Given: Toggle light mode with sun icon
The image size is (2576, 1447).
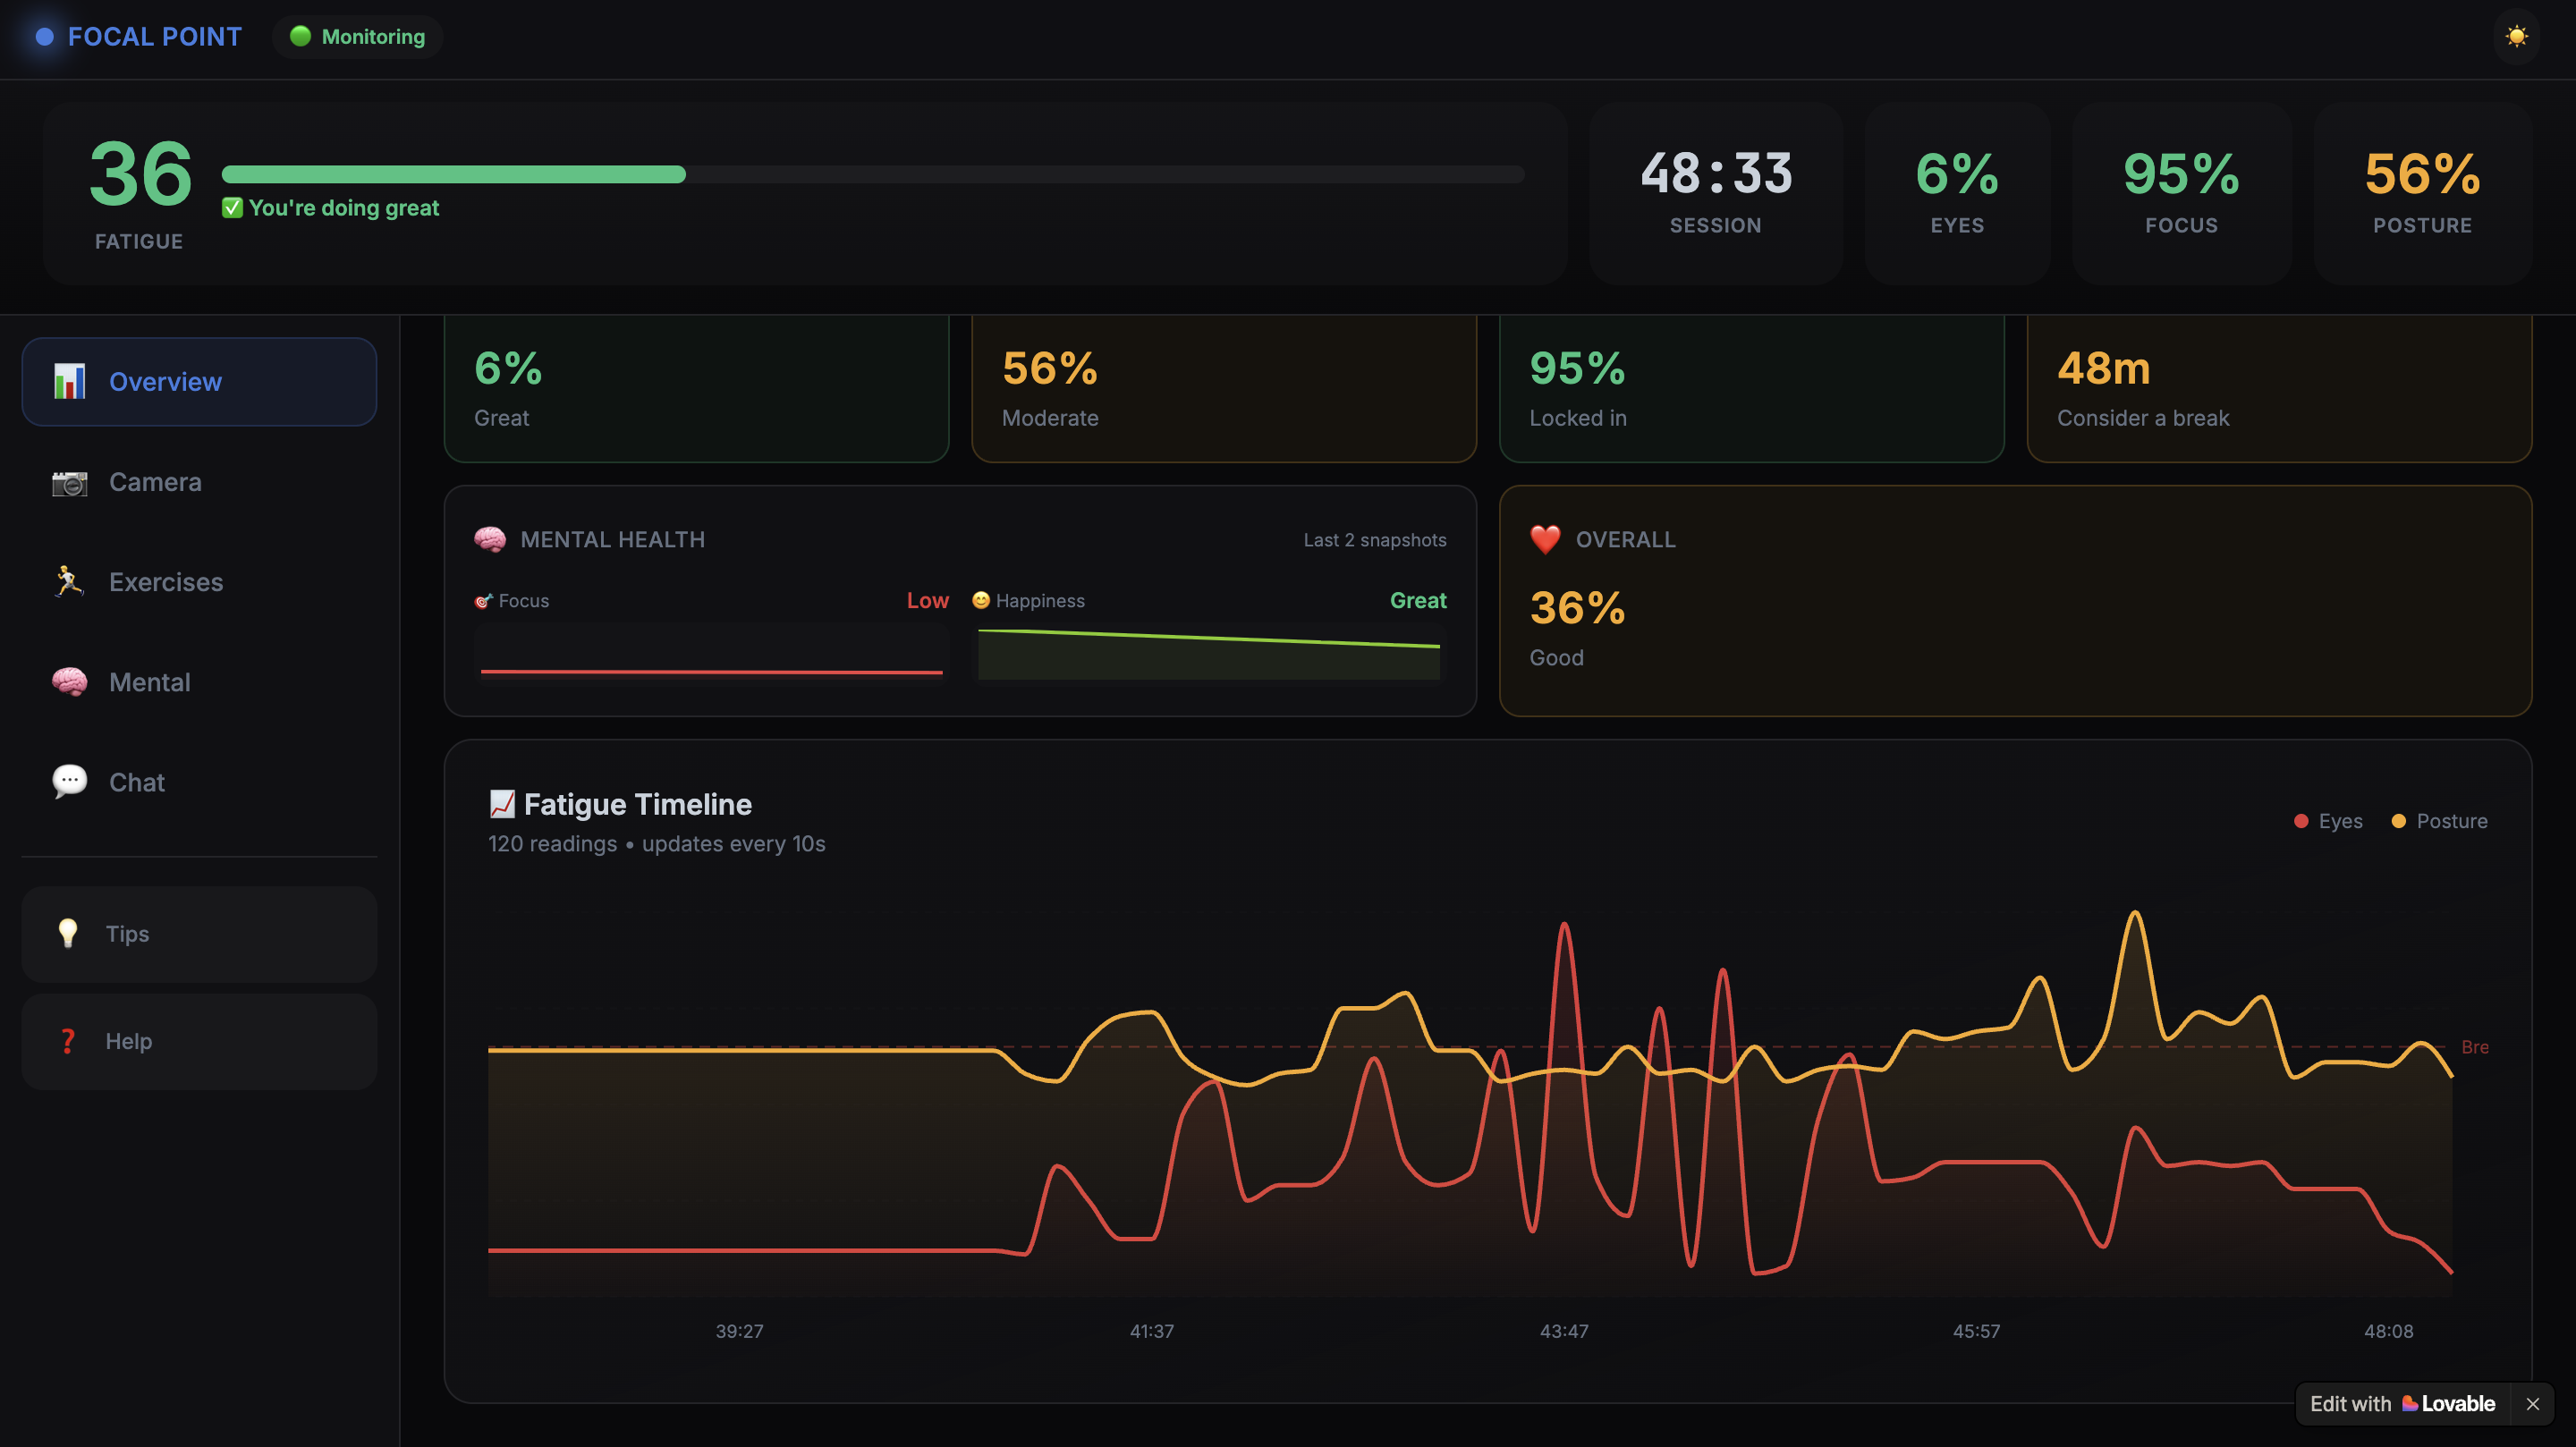Looking at the screenshot, I should click(2516, 37).
